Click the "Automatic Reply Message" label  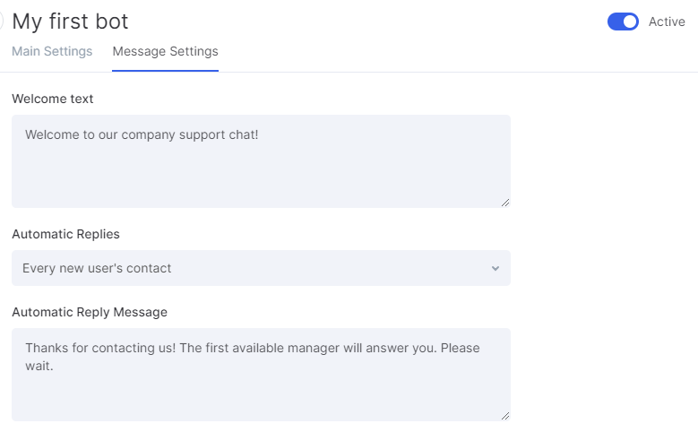click(90, 312)
